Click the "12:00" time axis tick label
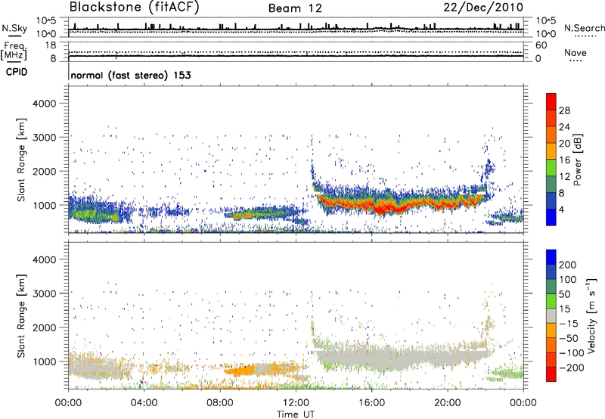Screen dimensions: 605x419 (x=296, y=403)
